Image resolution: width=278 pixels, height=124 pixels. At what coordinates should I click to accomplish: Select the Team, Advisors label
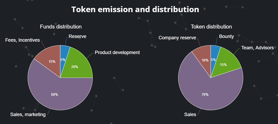coord(258,48)
